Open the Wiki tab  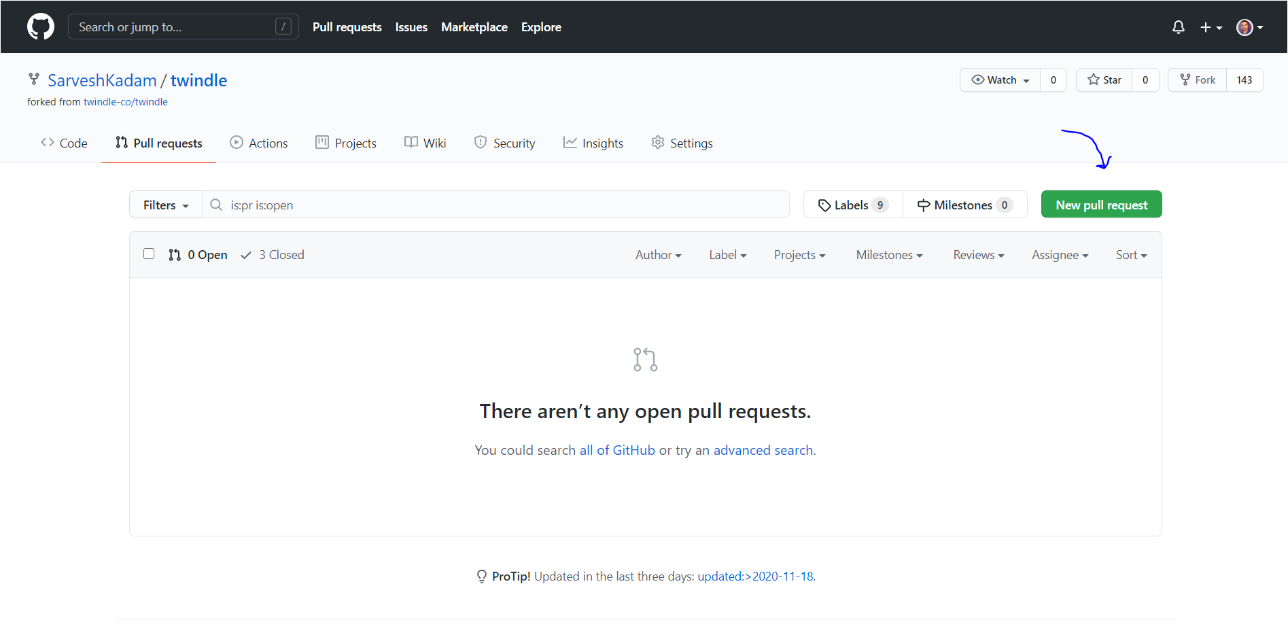[425, 143]
